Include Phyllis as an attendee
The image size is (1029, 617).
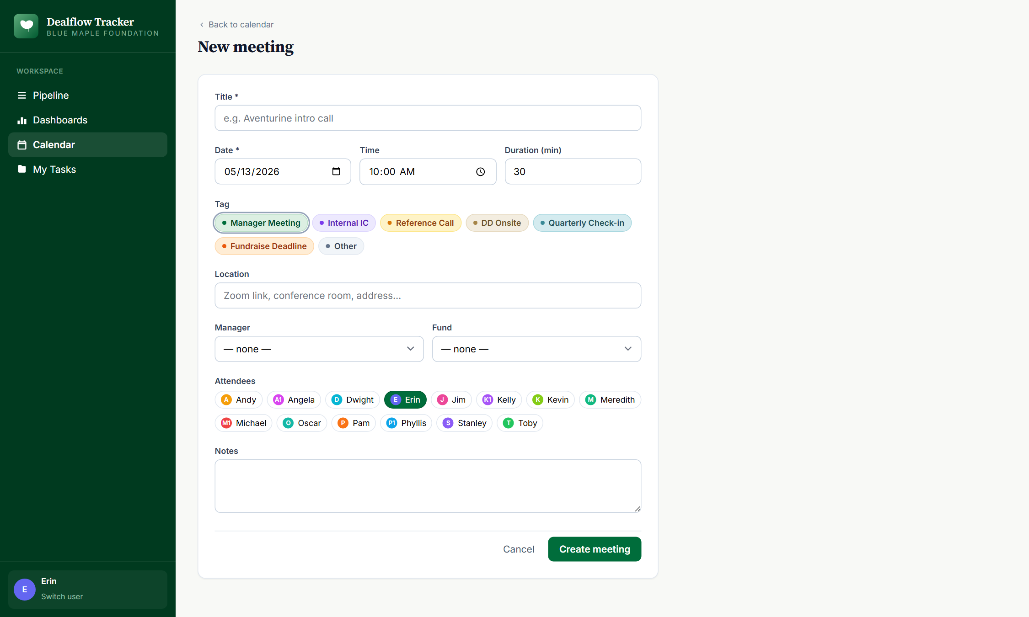point(406,423)
